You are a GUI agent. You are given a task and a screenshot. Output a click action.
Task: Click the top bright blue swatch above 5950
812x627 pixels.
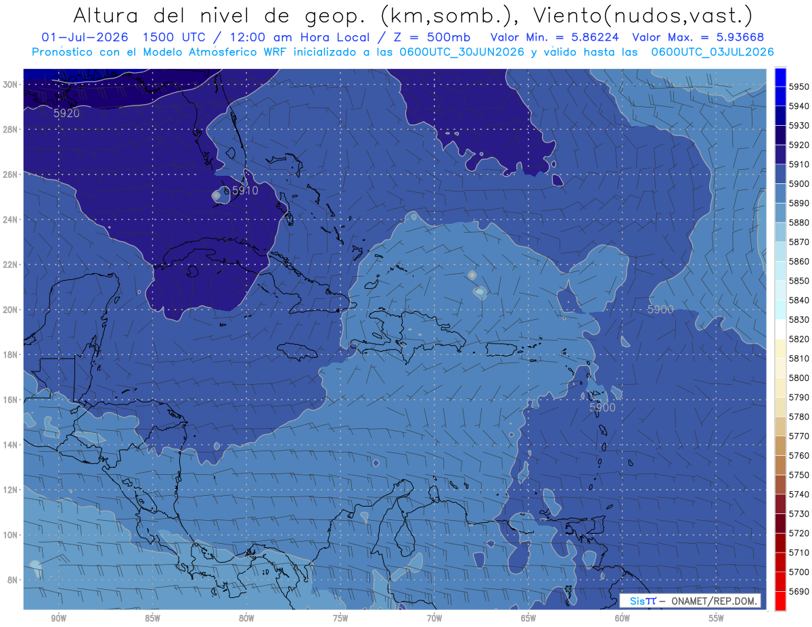point(780,77)
